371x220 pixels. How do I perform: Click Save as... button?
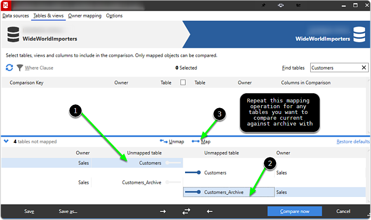[68, 211]
